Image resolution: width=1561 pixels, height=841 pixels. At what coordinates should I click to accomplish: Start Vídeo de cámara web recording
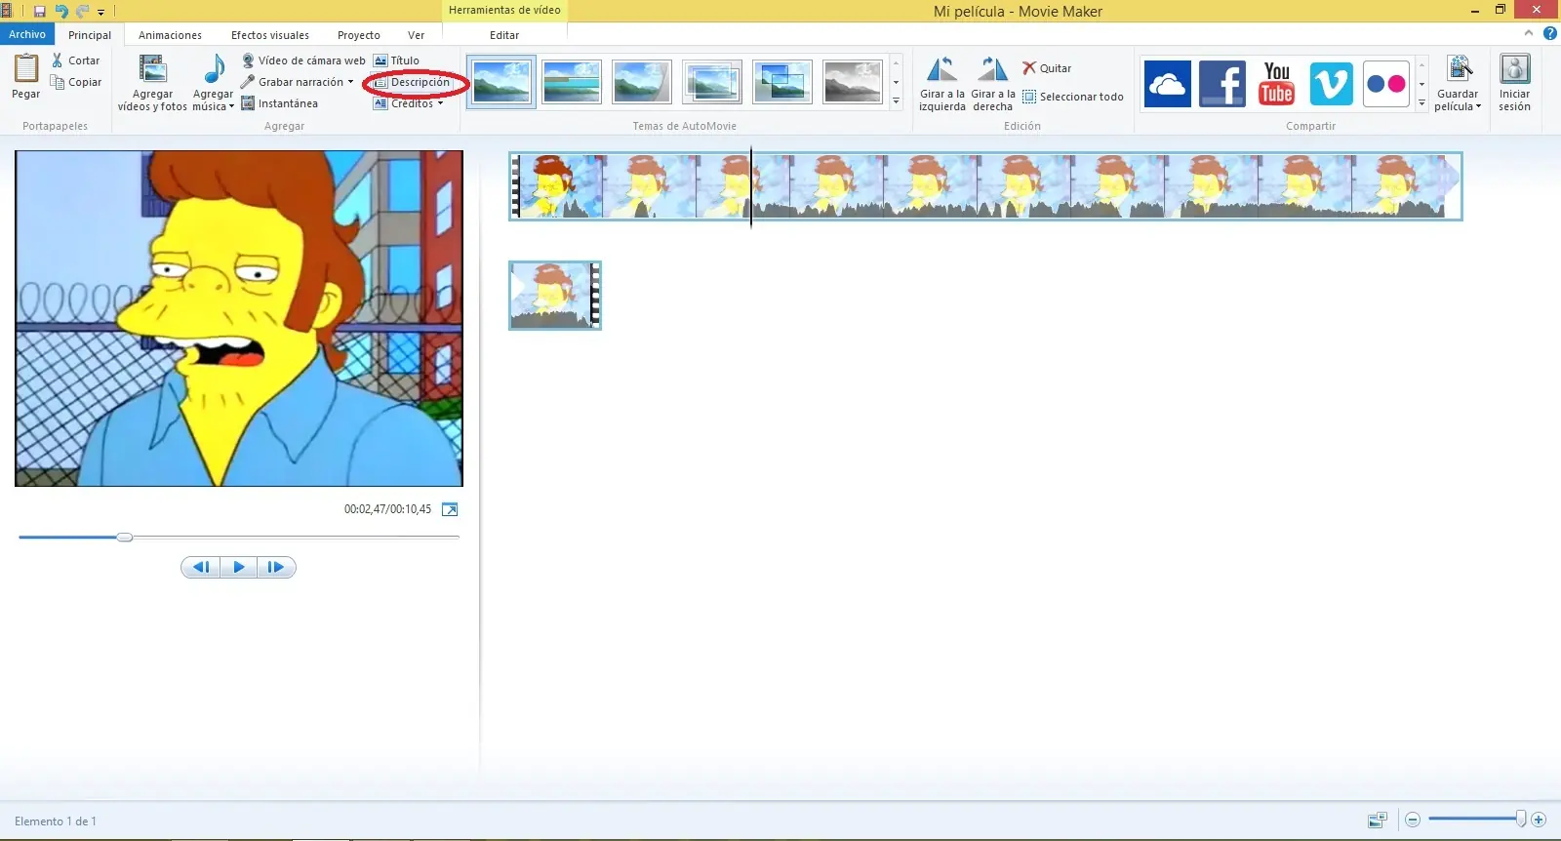(303, 60)
